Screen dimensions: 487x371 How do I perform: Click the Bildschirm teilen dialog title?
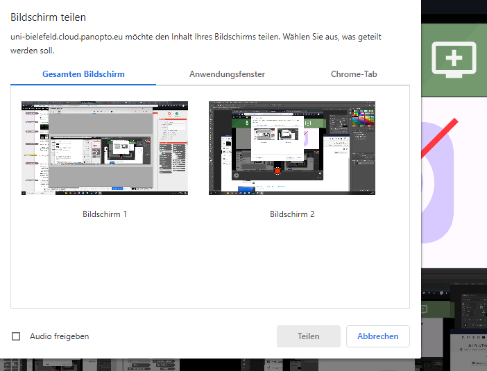tap(48, 17)
